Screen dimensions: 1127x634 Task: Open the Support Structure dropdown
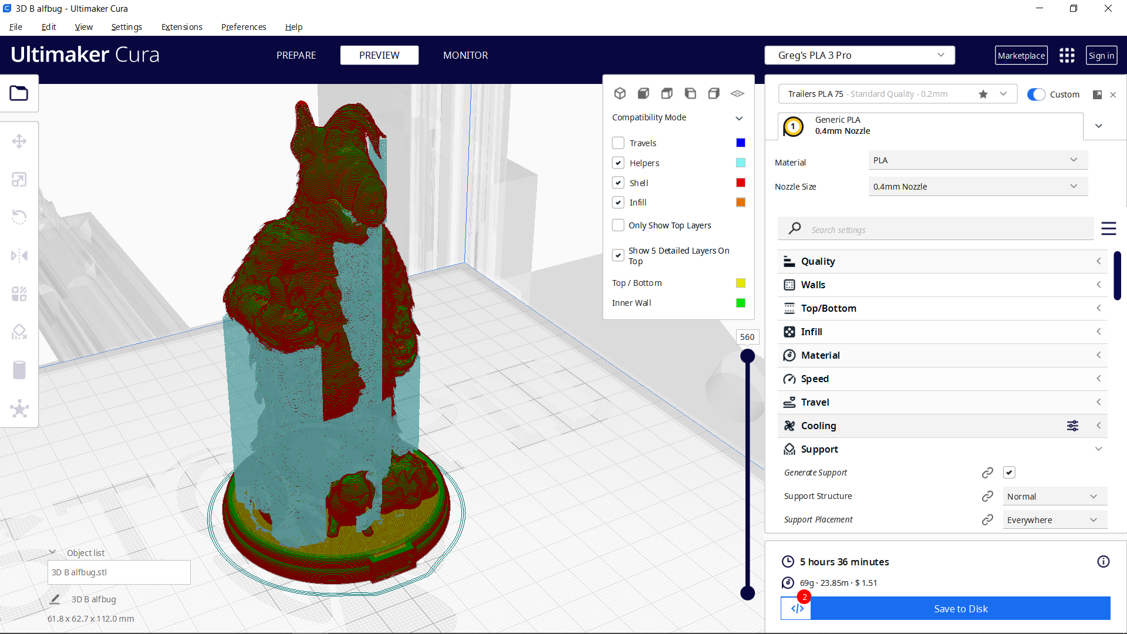point(1054,496)
